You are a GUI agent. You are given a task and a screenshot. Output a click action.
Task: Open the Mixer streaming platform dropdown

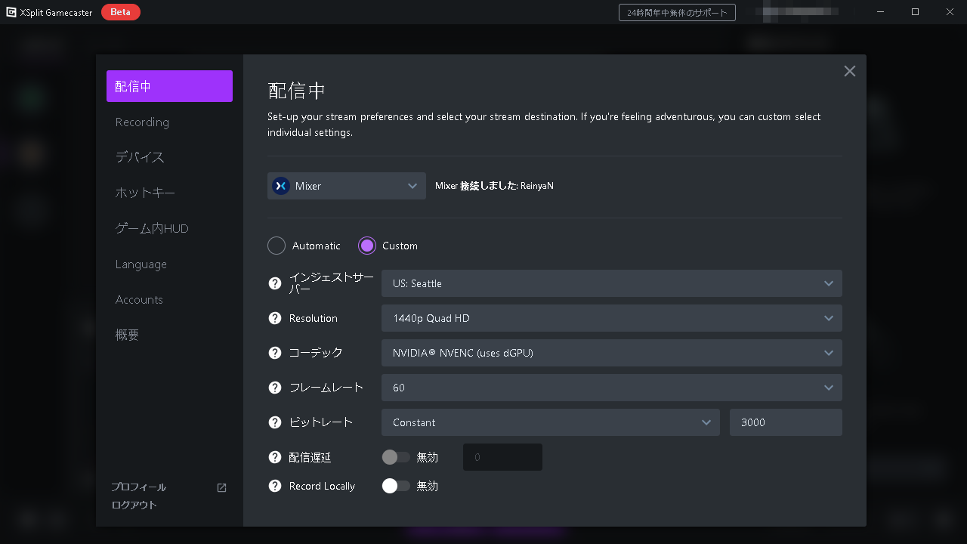coord(347,186)
